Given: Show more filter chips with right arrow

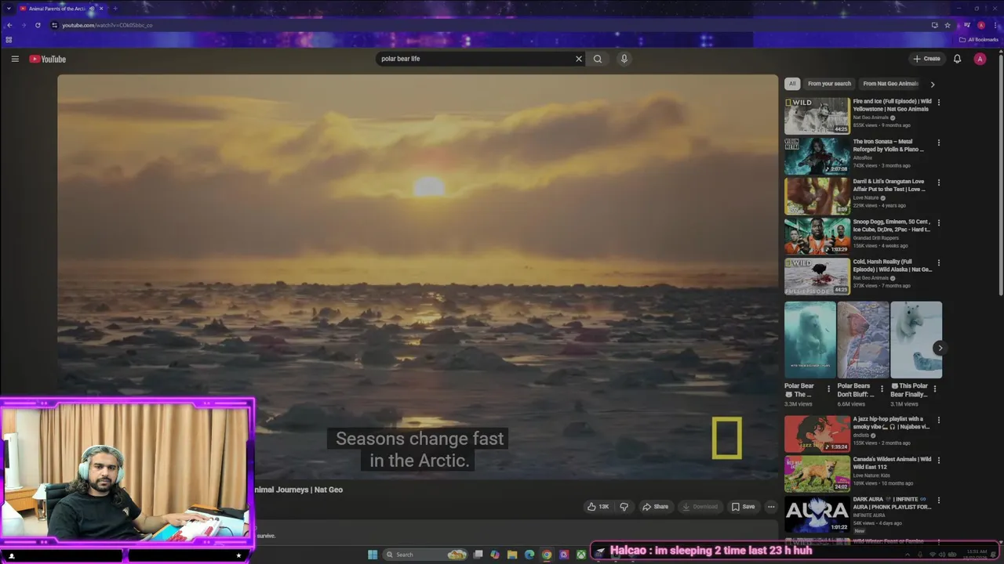Looking at the screenshot, I should tap(933, 84).
